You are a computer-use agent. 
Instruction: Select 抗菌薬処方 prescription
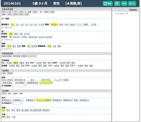[30, 100]
